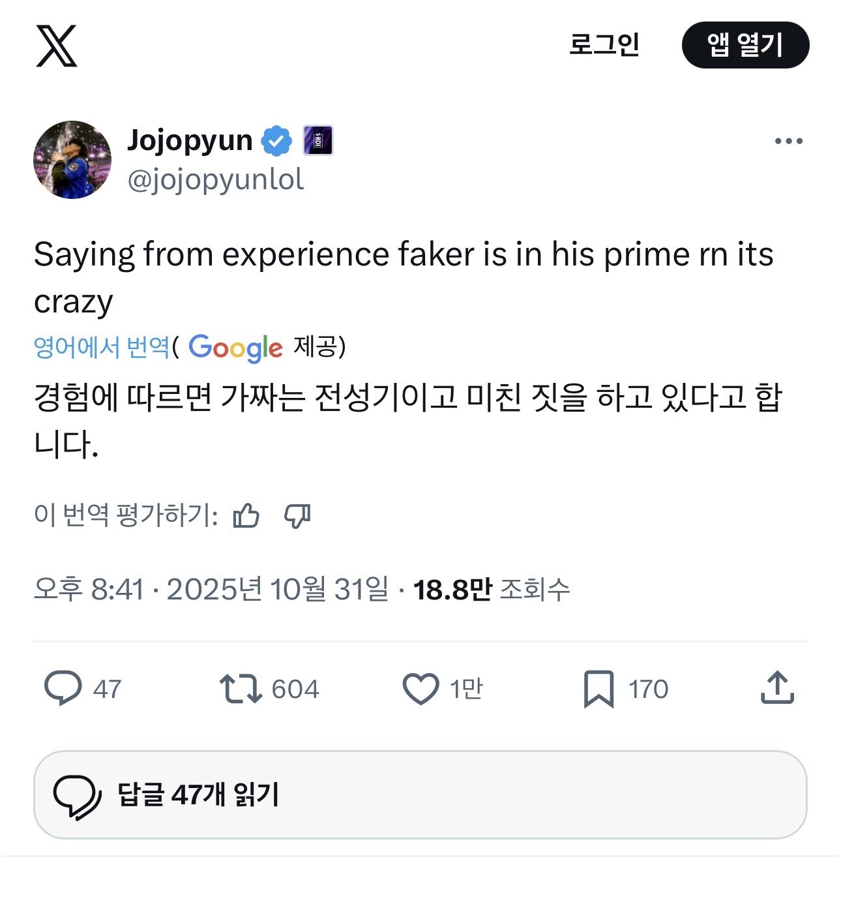Screen dimensions: 841x908
Task: Click the share upload icon
Action: point(777,689)
